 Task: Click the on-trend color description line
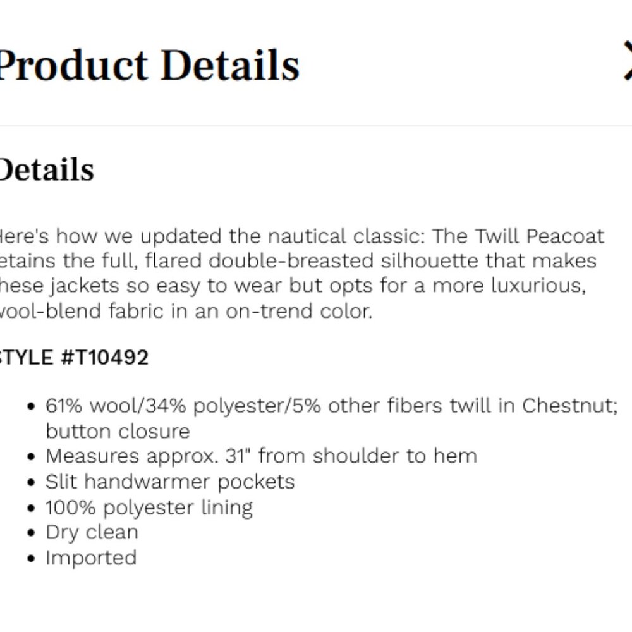pos(186,311)
